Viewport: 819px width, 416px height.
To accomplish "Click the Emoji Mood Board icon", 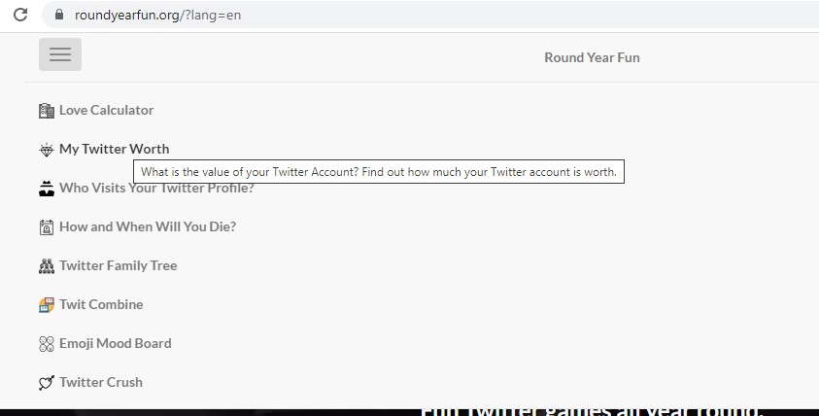I will tap(47, 344).
